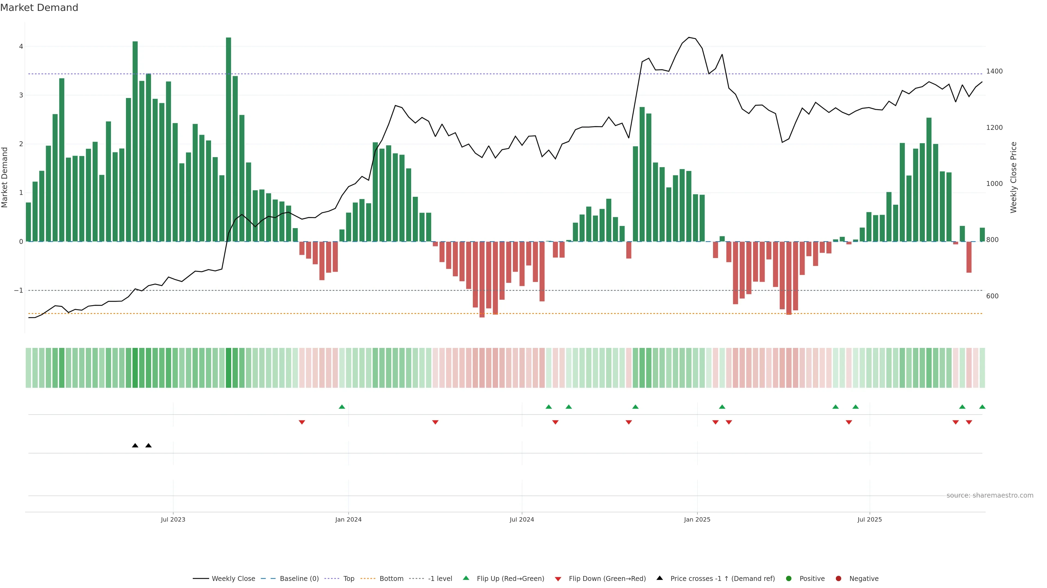Click Flip Up green triangle legend icon
Screen dimensions: 1047x588
[466, 578]
